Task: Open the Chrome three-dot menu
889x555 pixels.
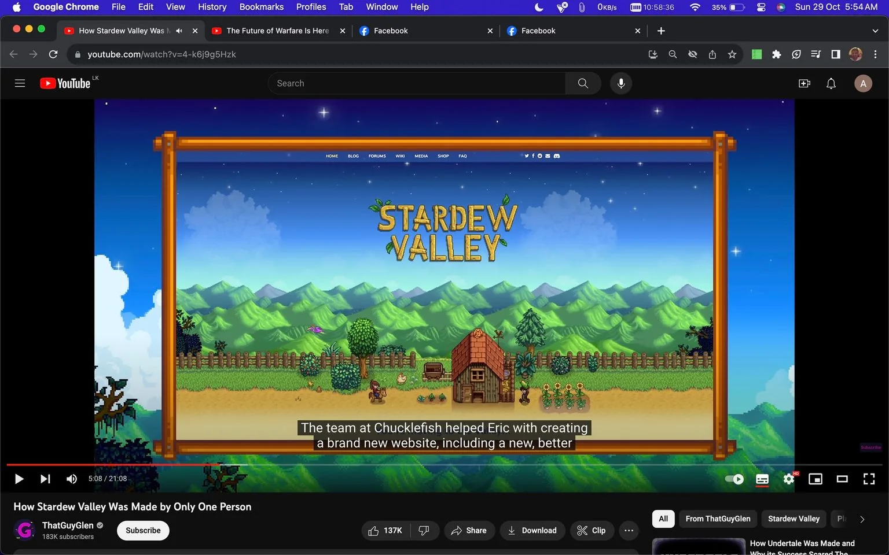Action: (875, 54)
